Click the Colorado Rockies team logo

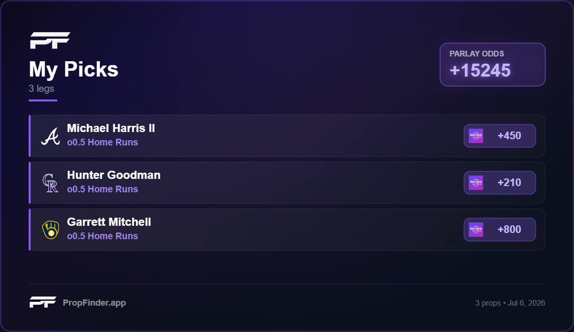[50, 183]
